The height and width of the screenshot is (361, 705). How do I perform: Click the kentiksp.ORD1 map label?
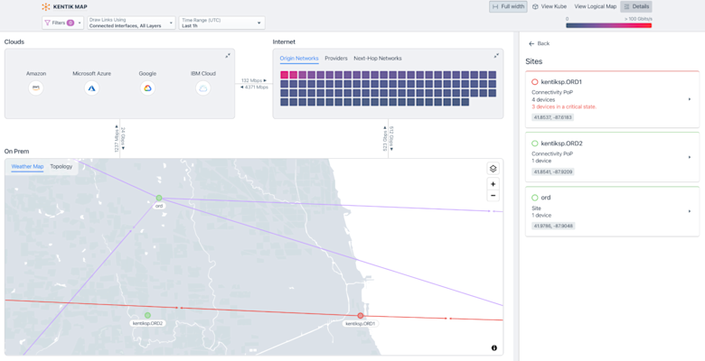click(360, 324)
